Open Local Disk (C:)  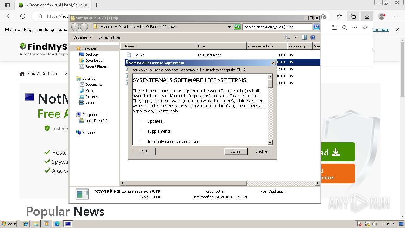pos(96,121)
